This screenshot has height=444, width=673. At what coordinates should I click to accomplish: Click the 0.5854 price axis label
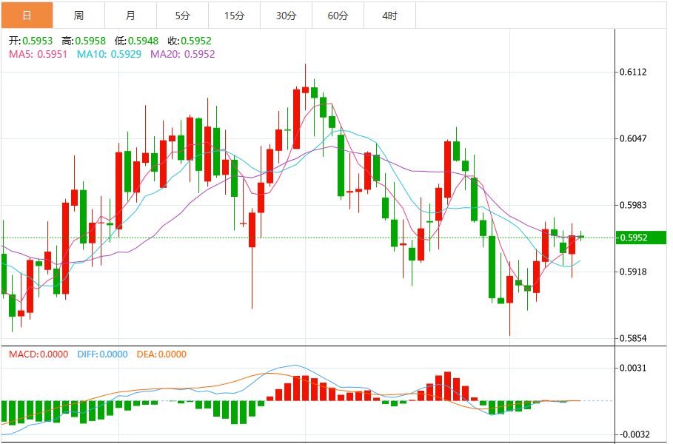(x=633, y=338)
